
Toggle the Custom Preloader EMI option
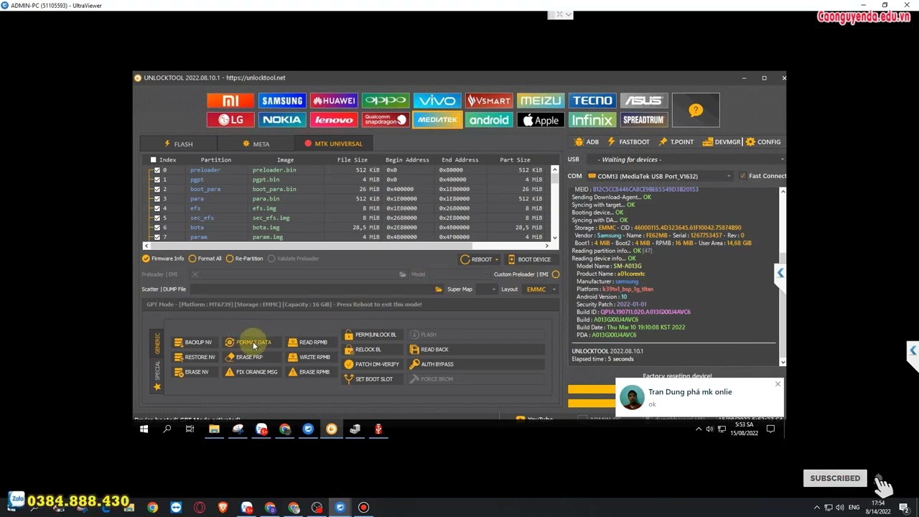click(556, 274)
